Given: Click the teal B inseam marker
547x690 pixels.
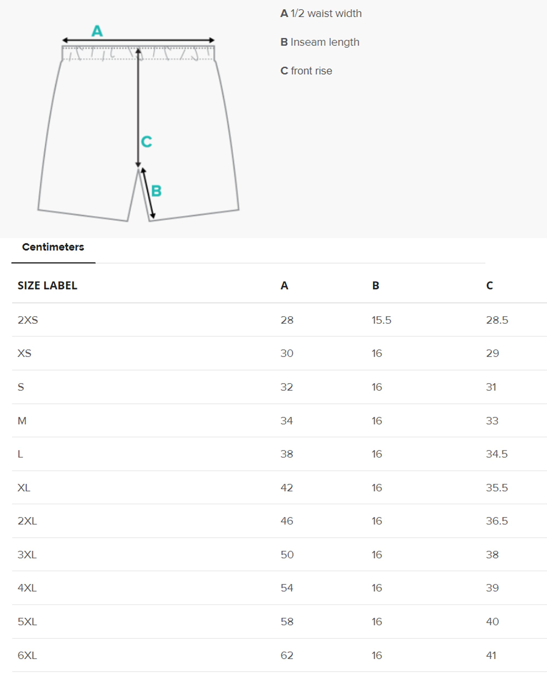Looking at the screenshot, I should [x=156, y=191].
